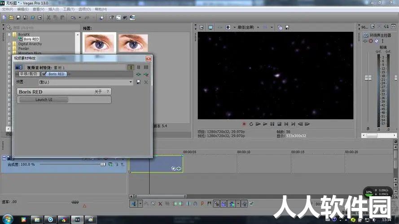Screen dimensions: 399x224
Task: Click Preview on external monitor icon
Action: click(210, 27)
